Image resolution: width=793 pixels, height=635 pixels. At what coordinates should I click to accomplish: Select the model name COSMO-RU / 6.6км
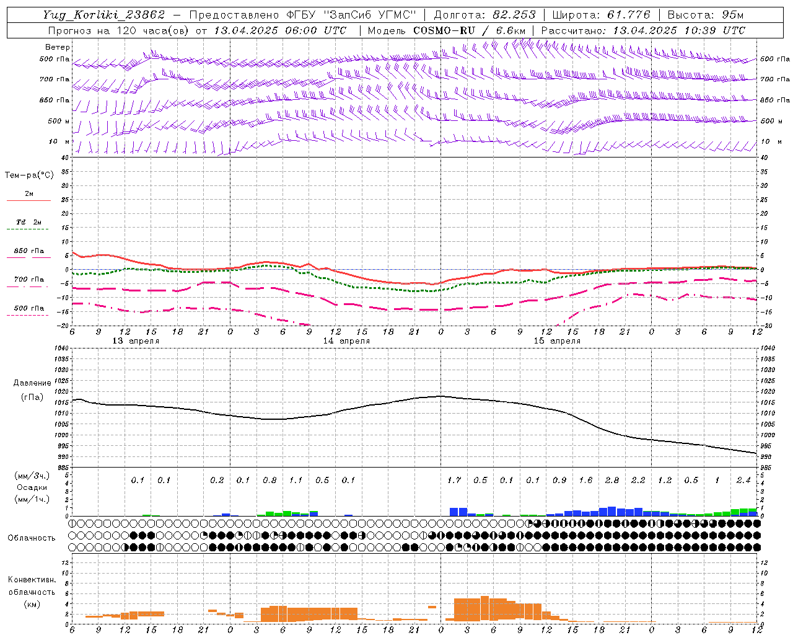[470, 30]
